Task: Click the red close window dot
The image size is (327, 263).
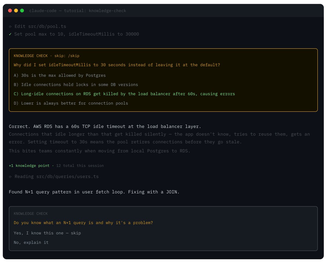Action: [x=10, y=11]
